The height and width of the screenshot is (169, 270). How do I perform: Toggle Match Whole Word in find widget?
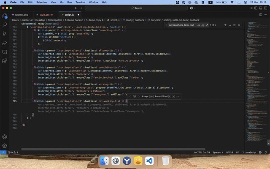(x=202, y=25)
